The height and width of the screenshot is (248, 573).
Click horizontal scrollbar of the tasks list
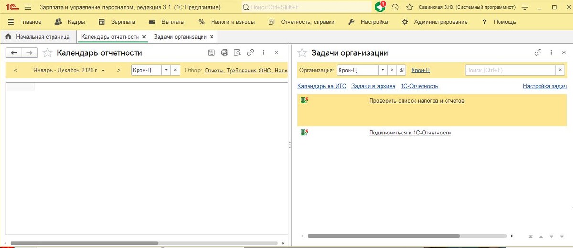[x=383, y=236]
